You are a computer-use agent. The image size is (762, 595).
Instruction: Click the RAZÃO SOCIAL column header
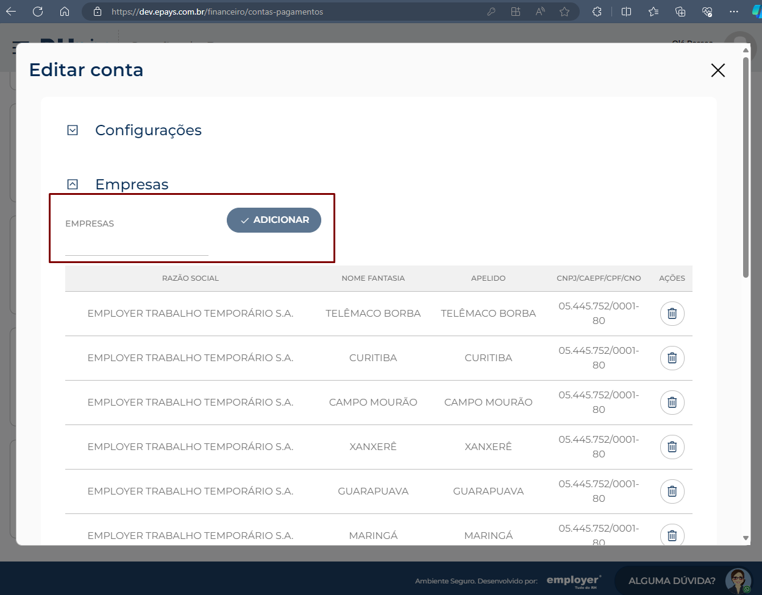point(190,278)
